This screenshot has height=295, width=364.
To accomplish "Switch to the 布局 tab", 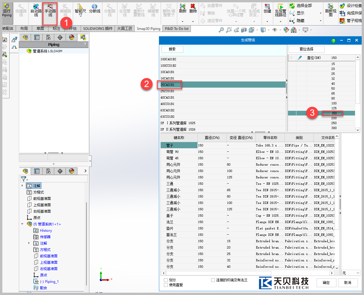I will (x=24, y=28).
